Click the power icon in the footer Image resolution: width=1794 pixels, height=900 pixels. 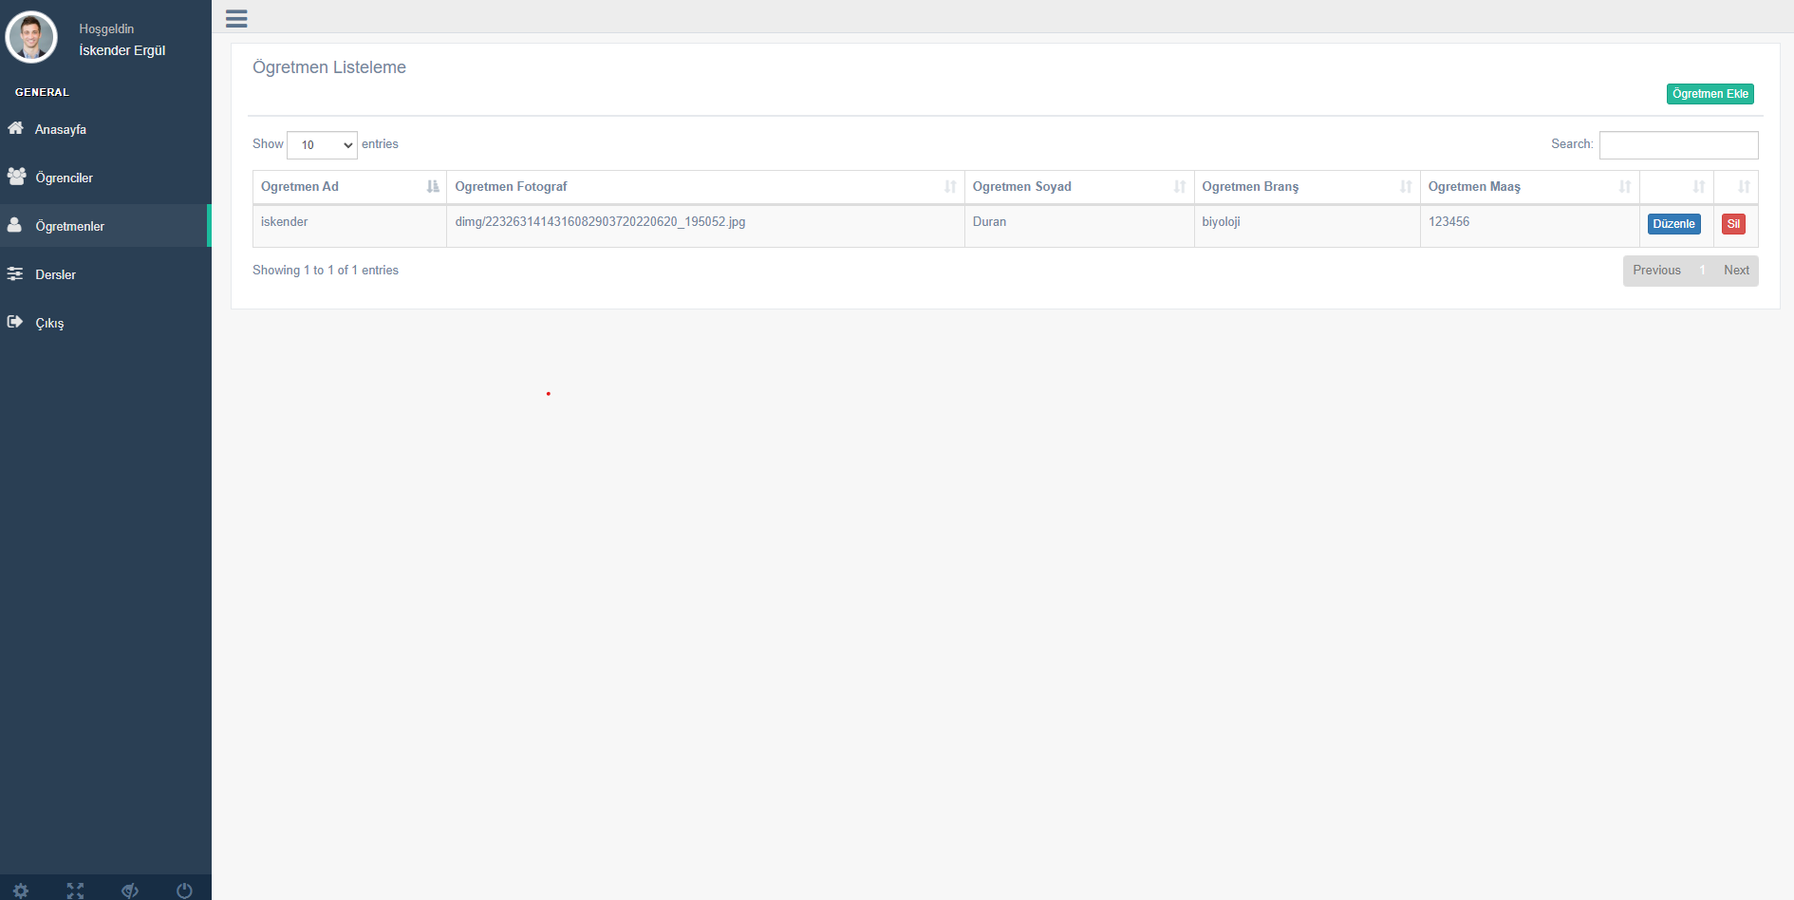[x=184, y=891]
